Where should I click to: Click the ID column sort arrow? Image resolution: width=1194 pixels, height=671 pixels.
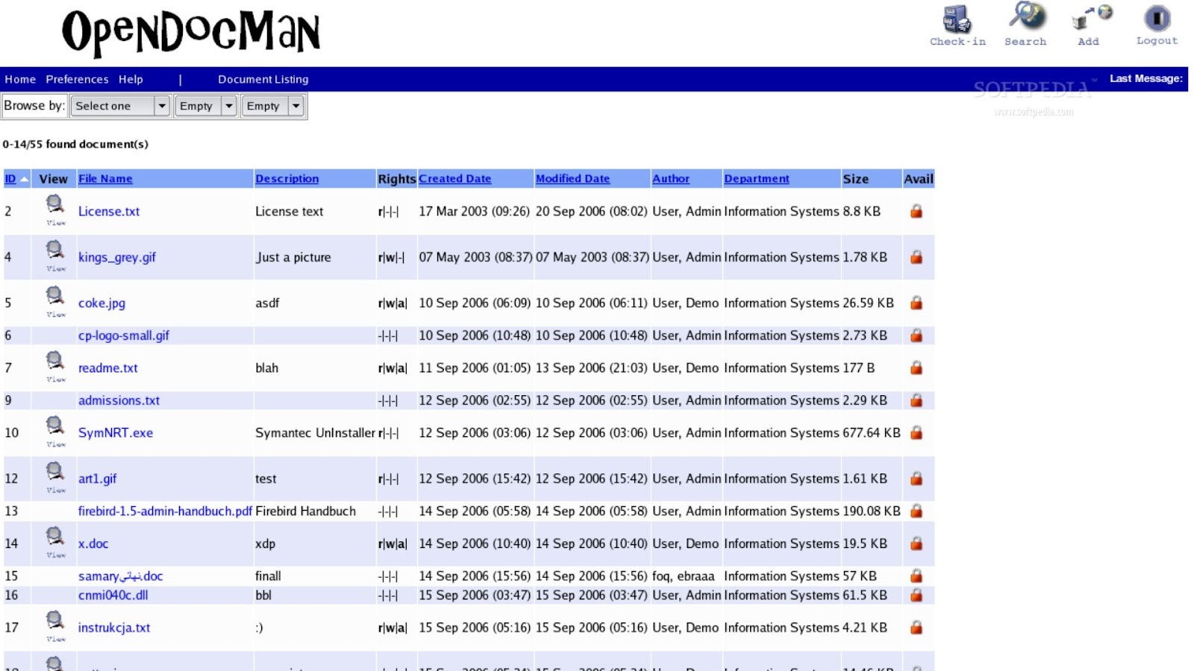pos(24,179)
